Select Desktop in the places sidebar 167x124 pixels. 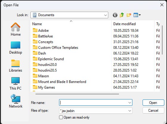[16, 48]
